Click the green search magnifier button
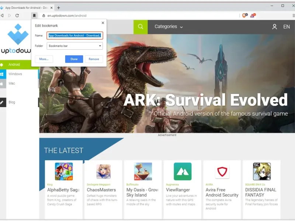Image resolution: width=295 pixels, height=221 pixels. pos(140,27)
